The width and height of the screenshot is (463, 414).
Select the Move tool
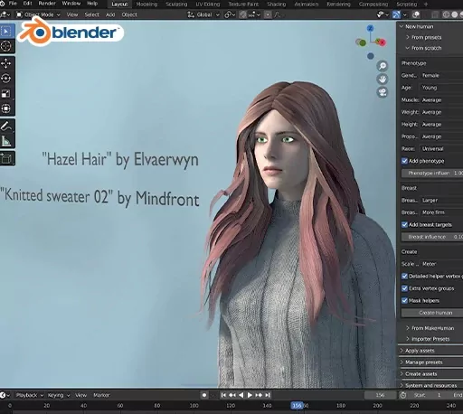click(6, 63)
